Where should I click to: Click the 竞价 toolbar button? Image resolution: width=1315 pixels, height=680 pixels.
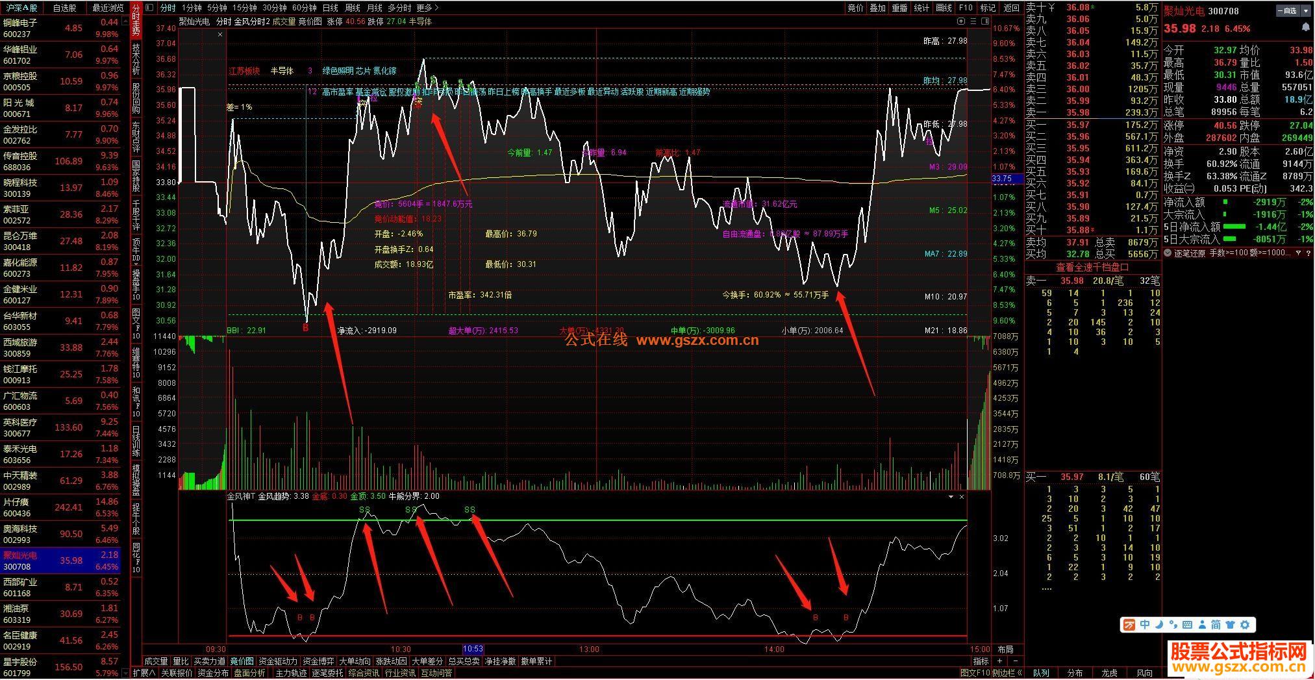[856, 8]
